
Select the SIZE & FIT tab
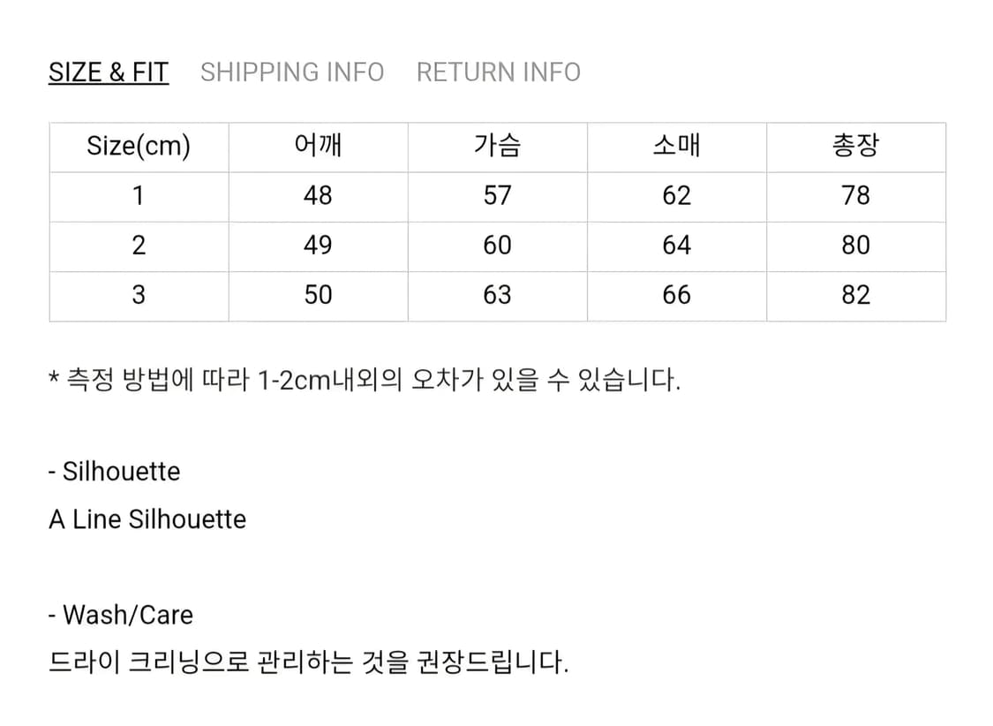click(x=108, y=72)
